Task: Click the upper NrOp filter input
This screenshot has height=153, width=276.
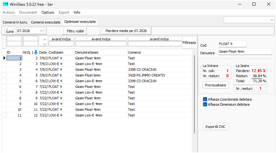Action: 31,38
